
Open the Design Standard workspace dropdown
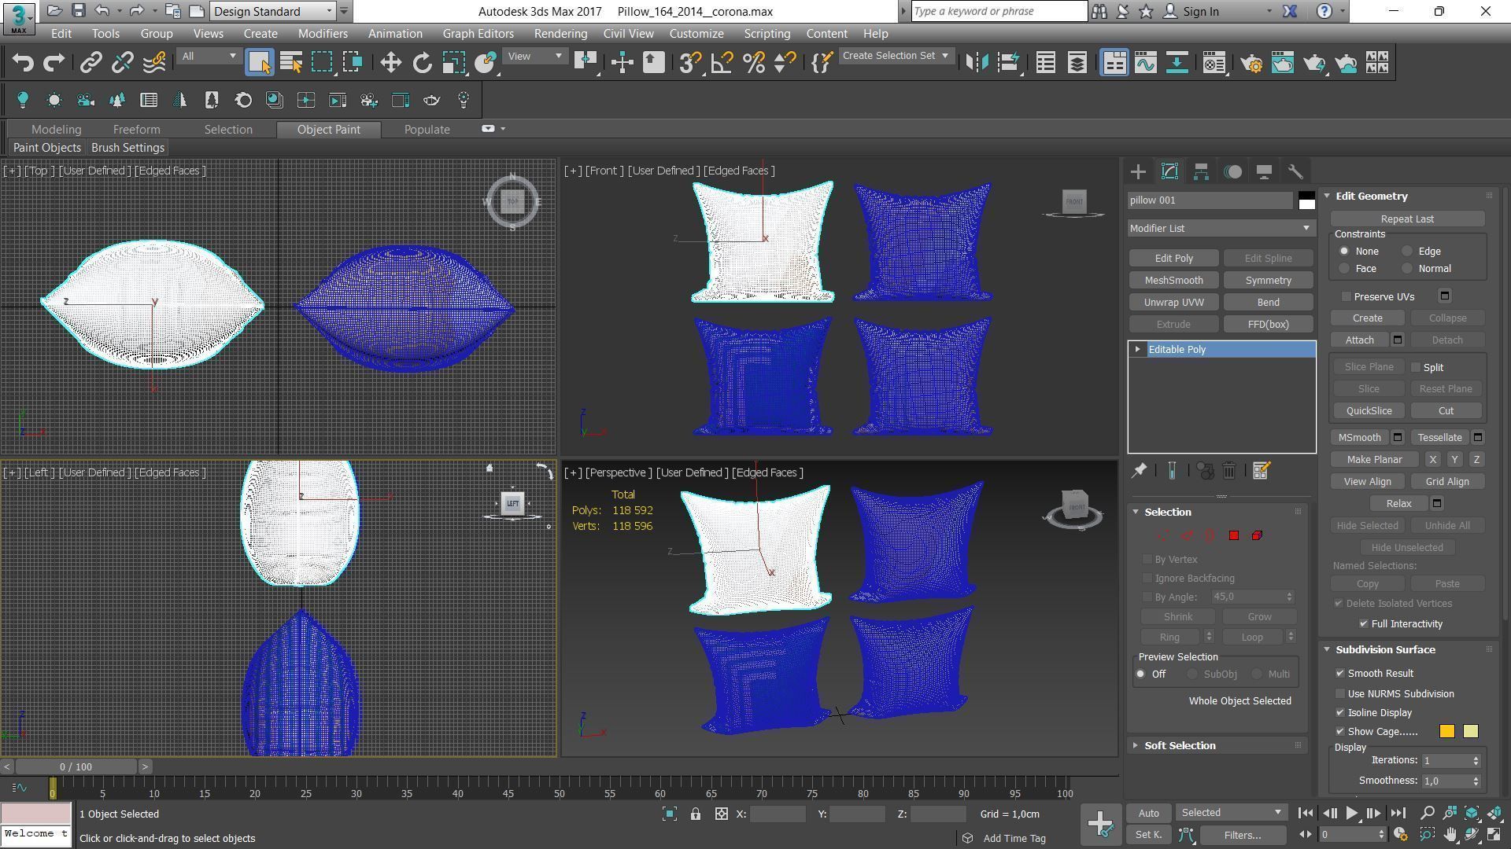[273, 11]
